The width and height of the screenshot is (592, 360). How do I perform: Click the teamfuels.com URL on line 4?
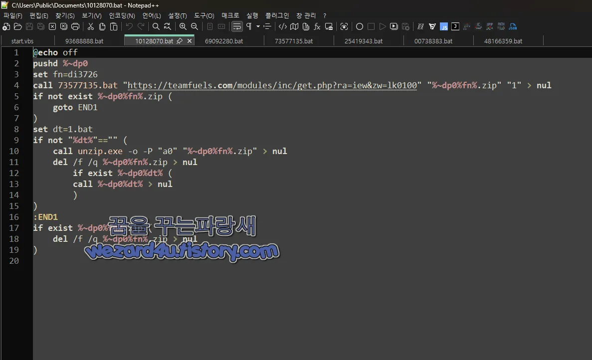pos(272,85)
